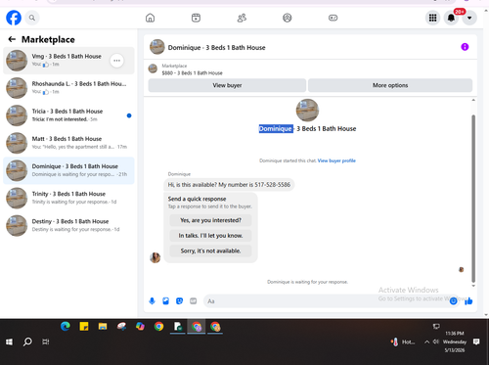Open Task View on the taskbar

[x=46, y=342]
